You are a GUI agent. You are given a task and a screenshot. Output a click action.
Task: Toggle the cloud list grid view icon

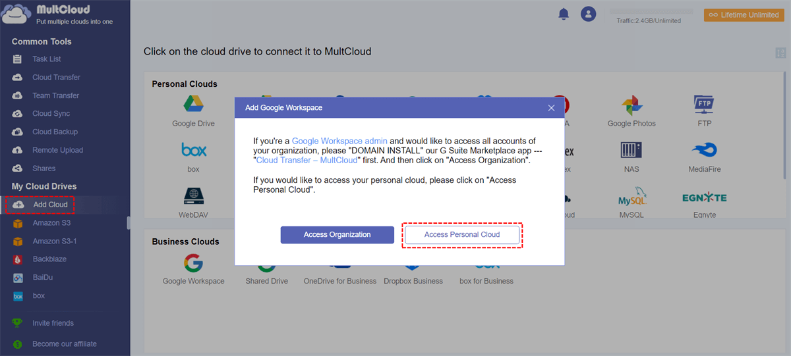(x=781, y=53)
